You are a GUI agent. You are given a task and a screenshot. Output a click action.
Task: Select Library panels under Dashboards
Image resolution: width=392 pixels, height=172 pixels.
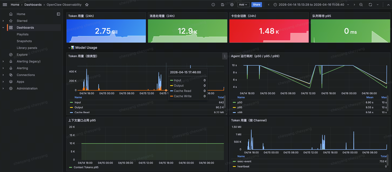click(27, 48)
